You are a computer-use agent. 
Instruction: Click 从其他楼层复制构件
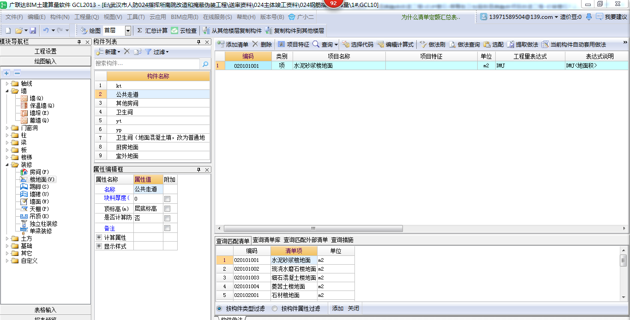coord(232,30)
